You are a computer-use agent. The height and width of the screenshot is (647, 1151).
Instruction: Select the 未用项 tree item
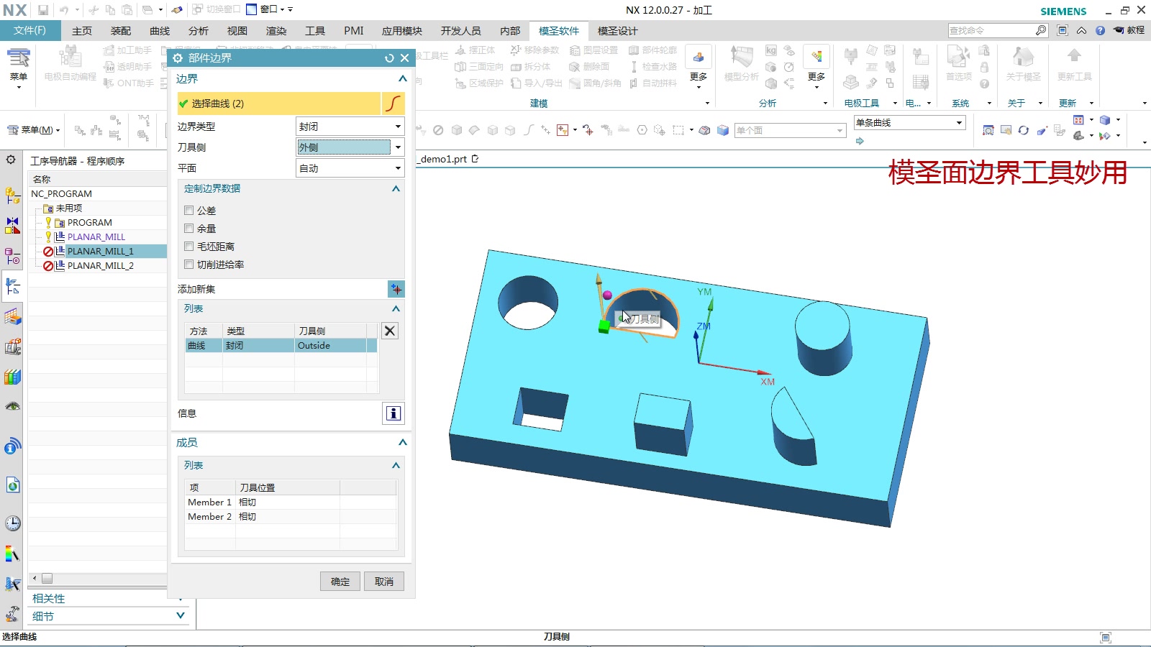(69, 208)
